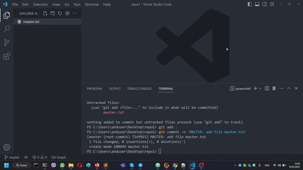Open the Manage gear menu
The height and width of the screenshot is (170, 303).
click(7, 147)
